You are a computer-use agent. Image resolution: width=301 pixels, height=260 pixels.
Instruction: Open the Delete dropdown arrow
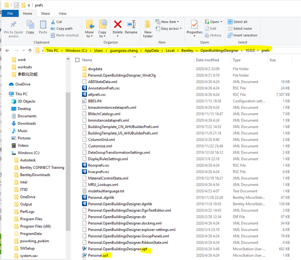coord(118,36)
